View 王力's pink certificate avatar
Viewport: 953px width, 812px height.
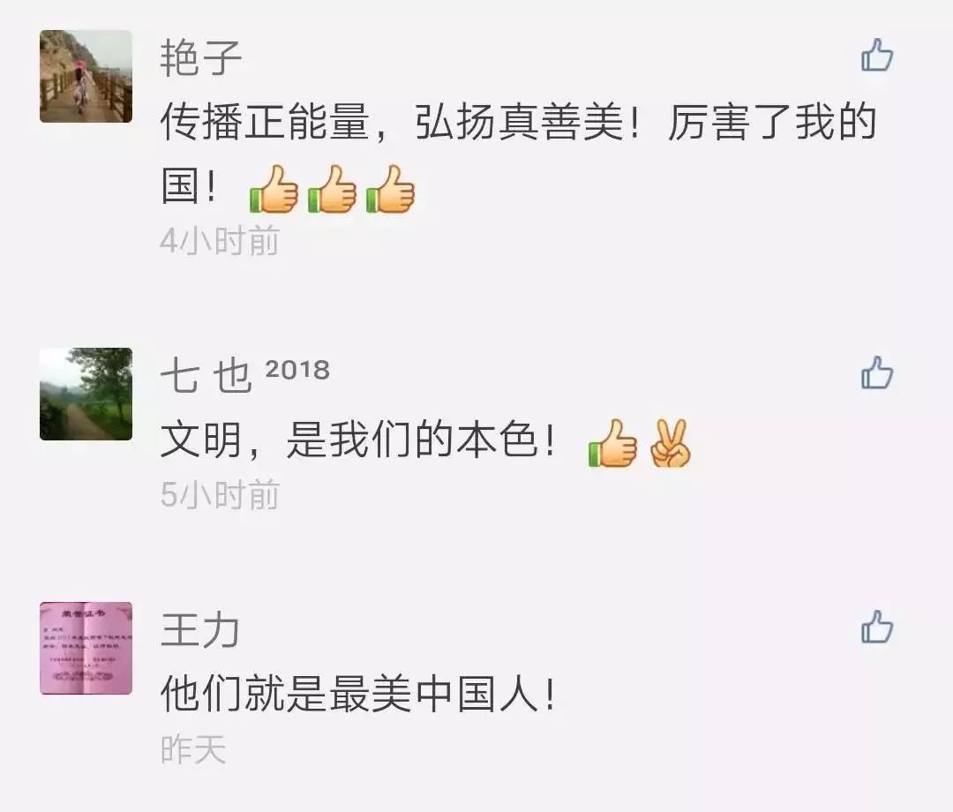click(86, 648)
